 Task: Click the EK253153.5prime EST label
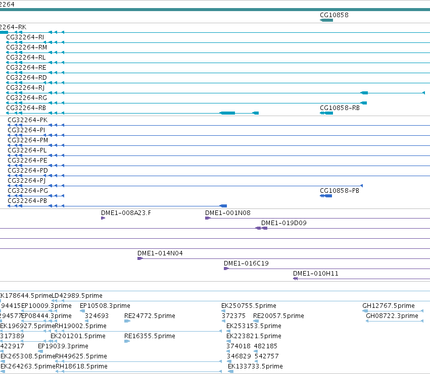[254, 327]
